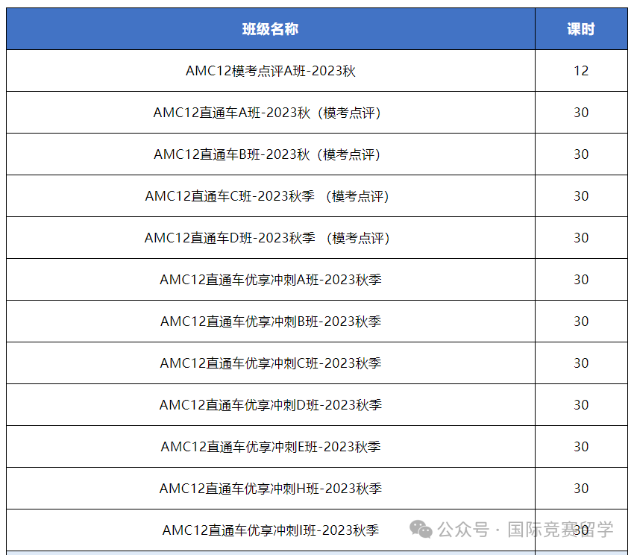Screen dimensions: 634x555
Task: Click 30 课时 in 优享冲刺D班 row
Action: pos(581,405)
